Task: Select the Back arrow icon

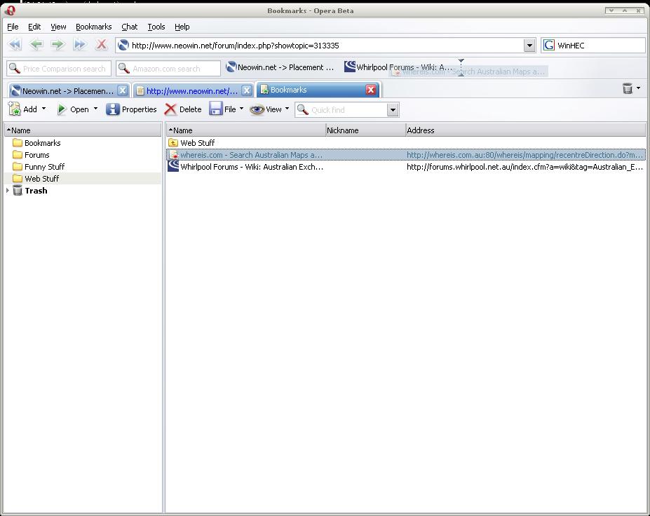Action: click(x=36, y=44)
